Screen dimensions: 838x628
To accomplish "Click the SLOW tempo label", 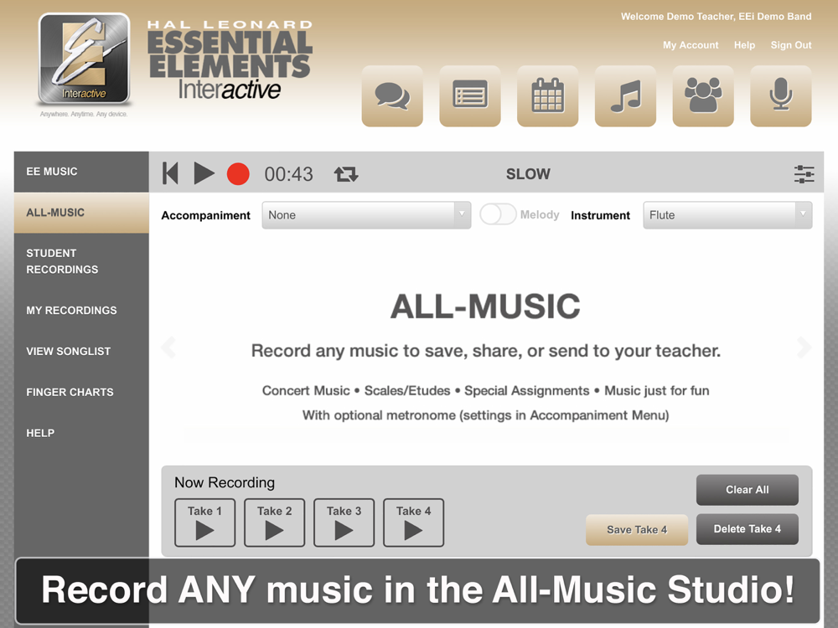I will pos(528,174).
